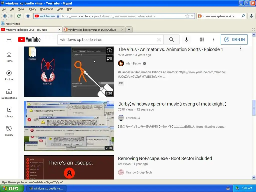
Task: Click the page scrollbar down arrow
Action: click(254, 177)
